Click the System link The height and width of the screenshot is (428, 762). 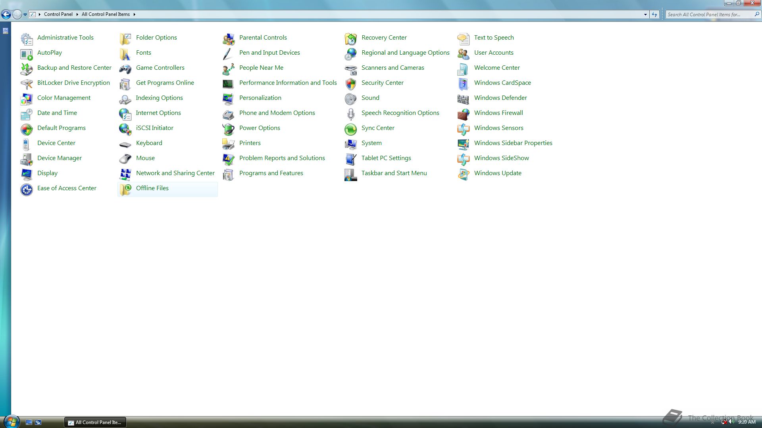[x=371, y=143]
